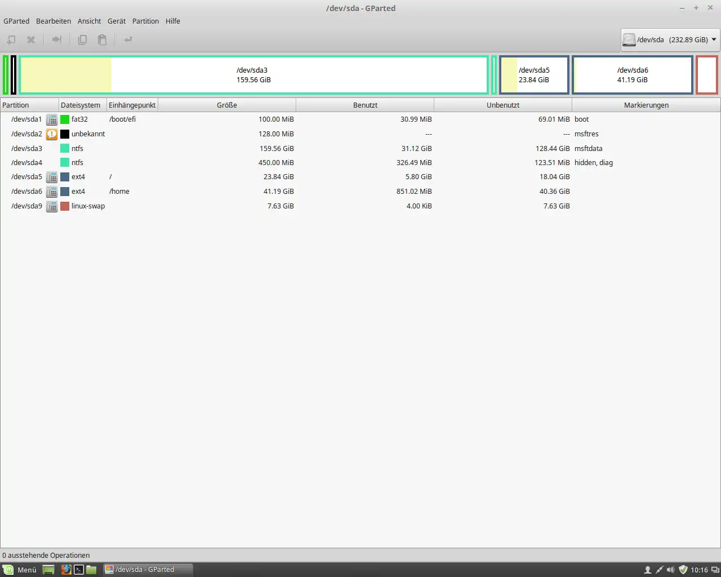Open the update manager shield icon

683,570
